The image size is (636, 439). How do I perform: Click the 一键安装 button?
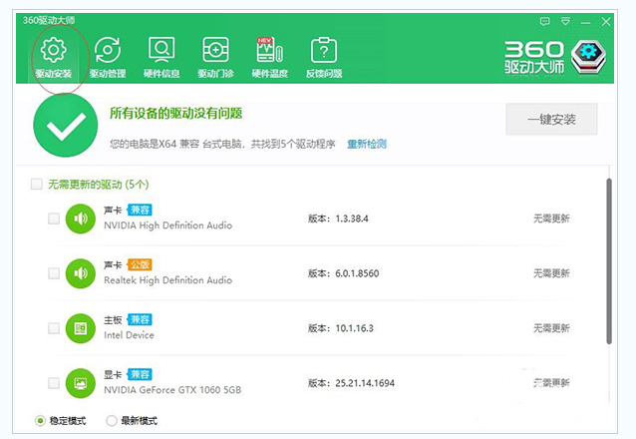(x=551, y=120)
